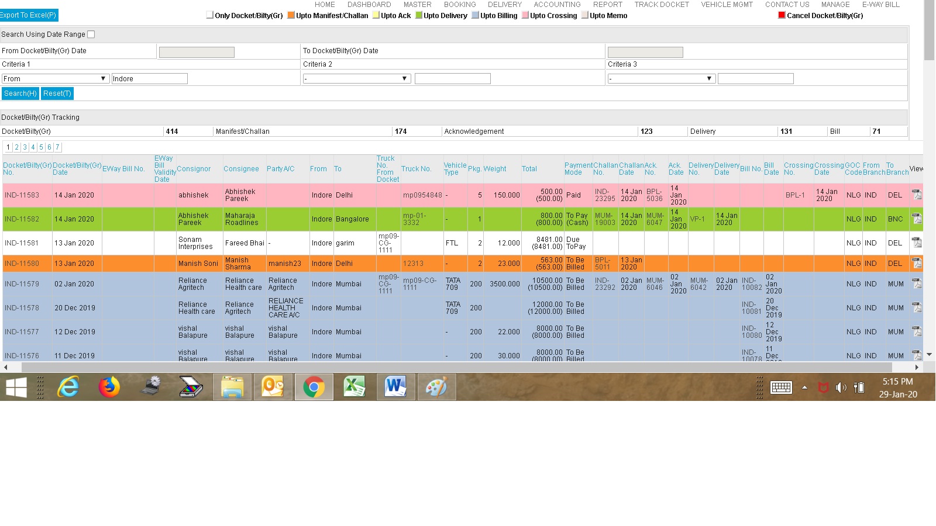Viewport: 936px width, 526px height.
Task: Open the gear device icon in taskbar
Action: pyautogui.click(x=151, y=386)
